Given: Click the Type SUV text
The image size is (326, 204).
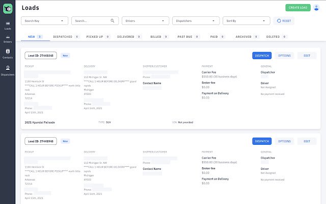Looking at the screenshot, I should (x=104, y=122).
